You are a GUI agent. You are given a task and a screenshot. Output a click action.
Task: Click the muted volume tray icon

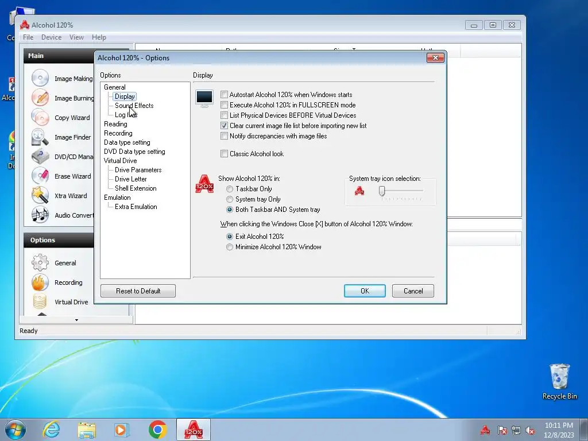530,430
